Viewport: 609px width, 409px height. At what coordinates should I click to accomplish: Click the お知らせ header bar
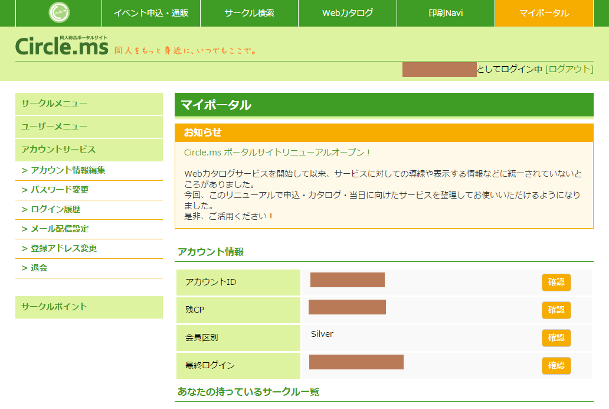(384, 133)
